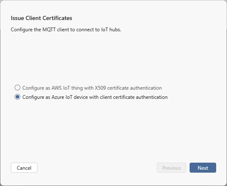
Task: Advance the wizard with the blue Next button
Action: 203,168
